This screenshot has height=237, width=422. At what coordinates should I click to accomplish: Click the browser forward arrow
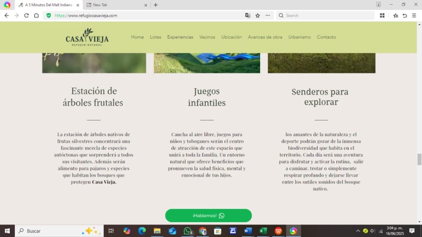pyautogui.click(x=17, y=16)
